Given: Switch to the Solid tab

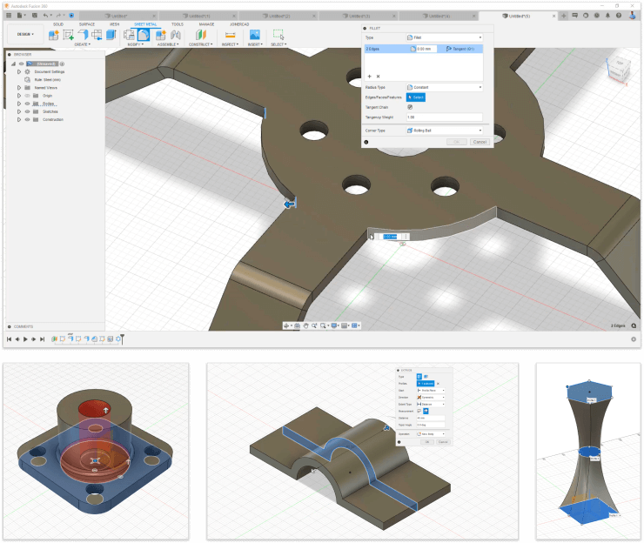Looking at the screenshot, I should click(58, 24).
